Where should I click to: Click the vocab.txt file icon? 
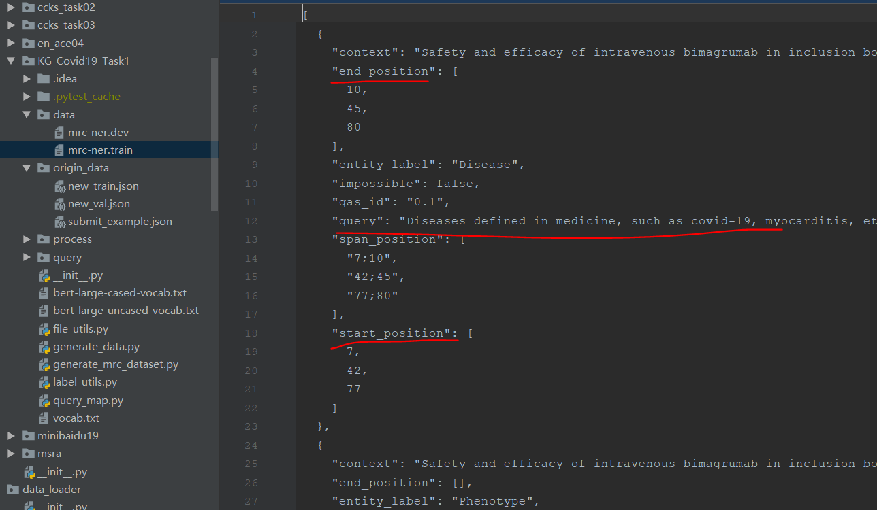44,418
